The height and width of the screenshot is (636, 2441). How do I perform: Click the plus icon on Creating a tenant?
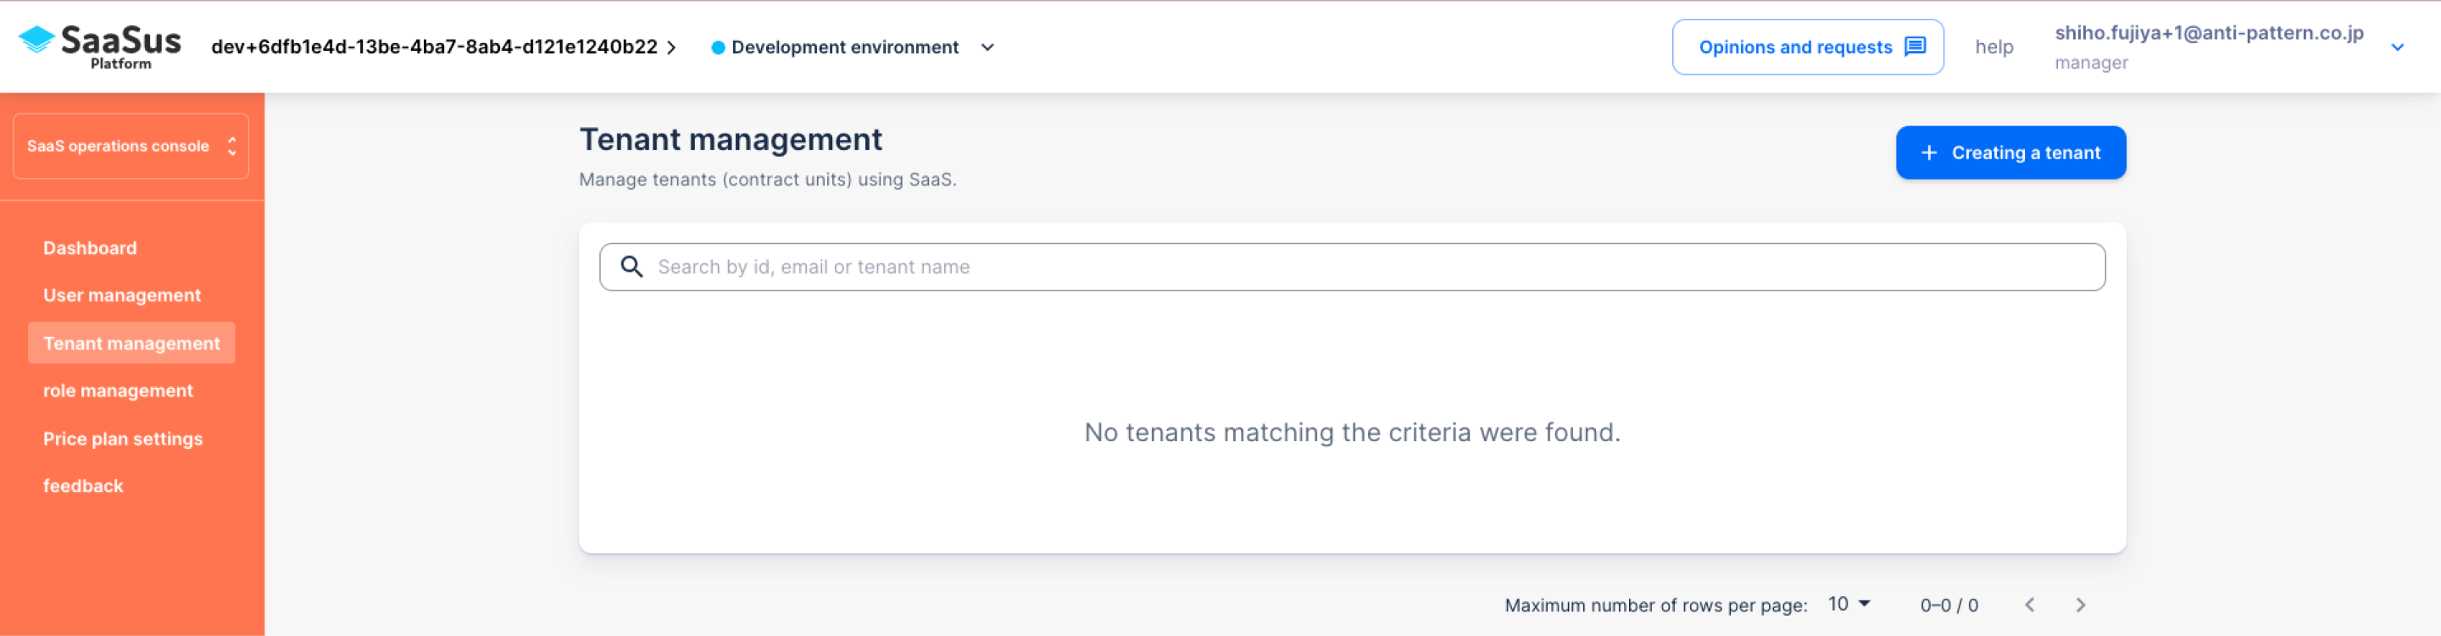[x=1928, y=152]
